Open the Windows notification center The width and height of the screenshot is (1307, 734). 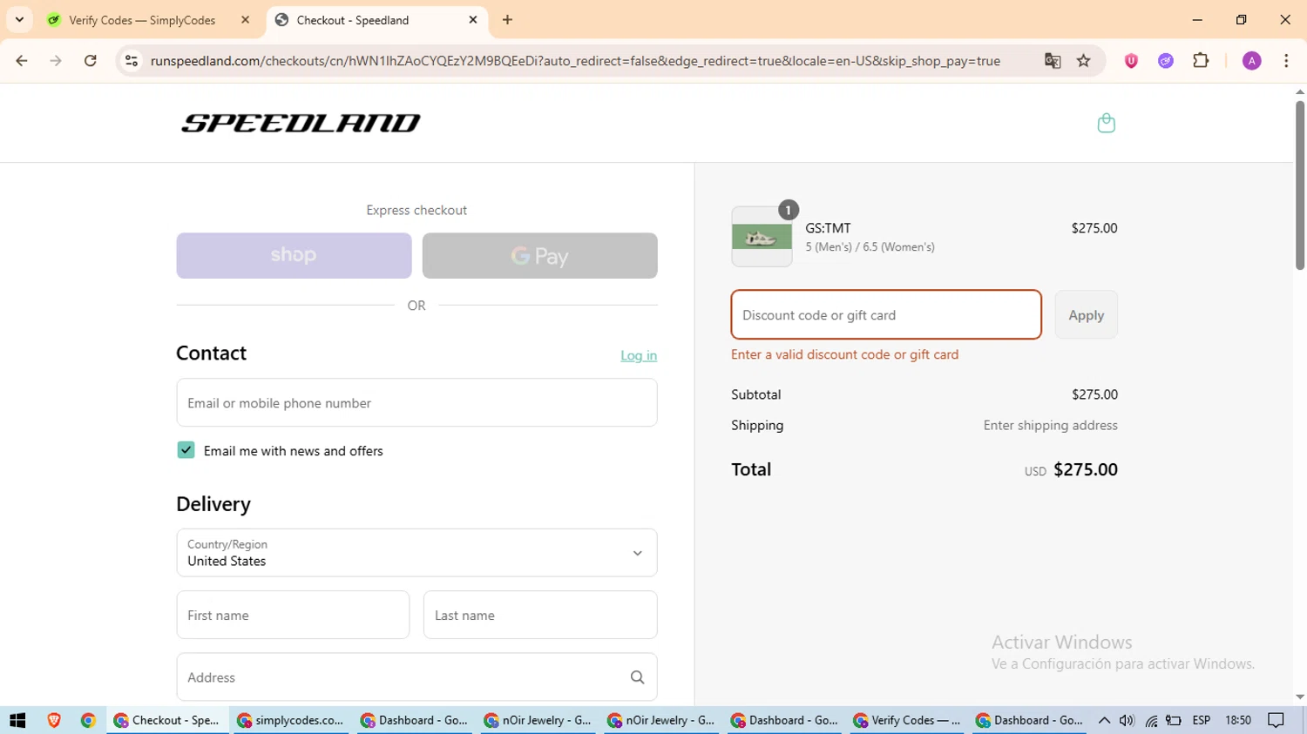point(1277,720)
